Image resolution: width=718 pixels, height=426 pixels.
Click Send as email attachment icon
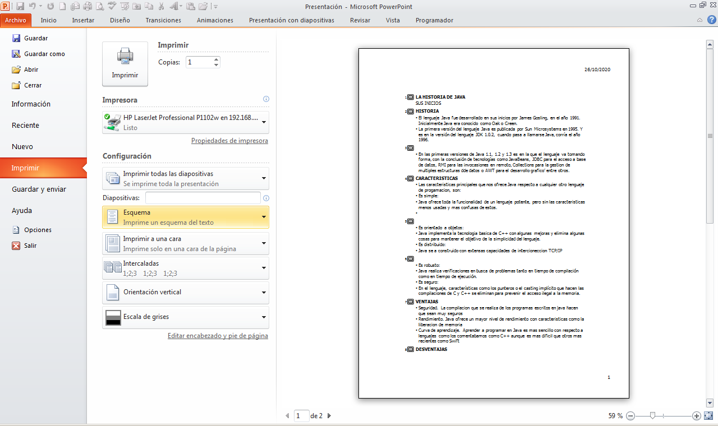(75, 7)
